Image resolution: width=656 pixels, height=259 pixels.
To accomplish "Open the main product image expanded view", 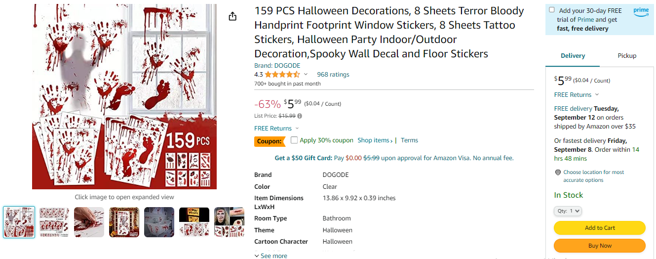I will click(x=124, y=96).
